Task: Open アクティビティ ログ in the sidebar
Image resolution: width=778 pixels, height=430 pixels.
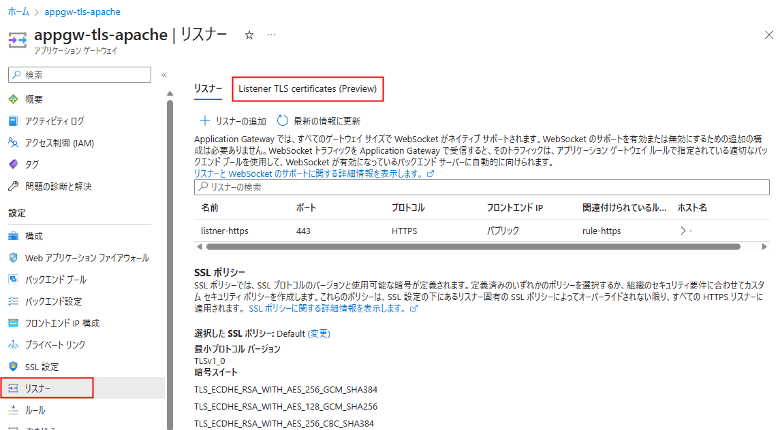Action: click(x=55, y=121)
